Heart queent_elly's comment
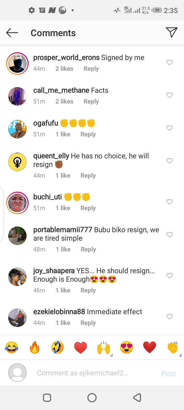The width and height of the screenshot is (184, 410). 169,161
